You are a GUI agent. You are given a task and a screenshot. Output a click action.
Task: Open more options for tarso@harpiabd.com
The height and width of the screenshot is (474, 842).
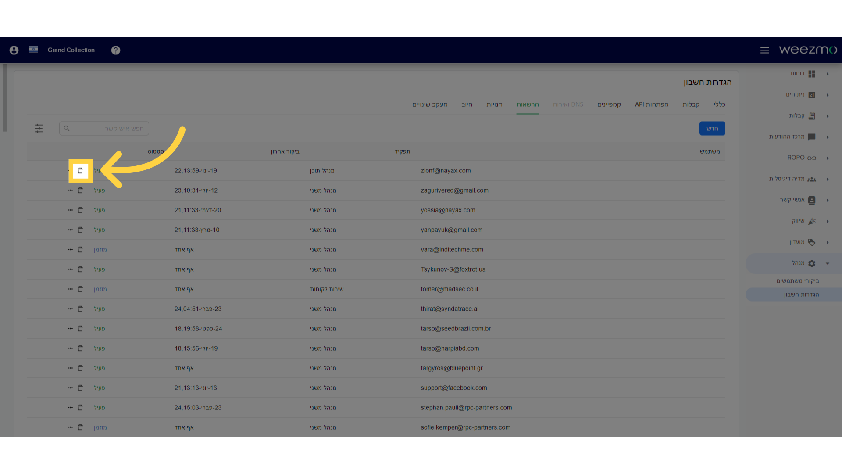(70, 348)
